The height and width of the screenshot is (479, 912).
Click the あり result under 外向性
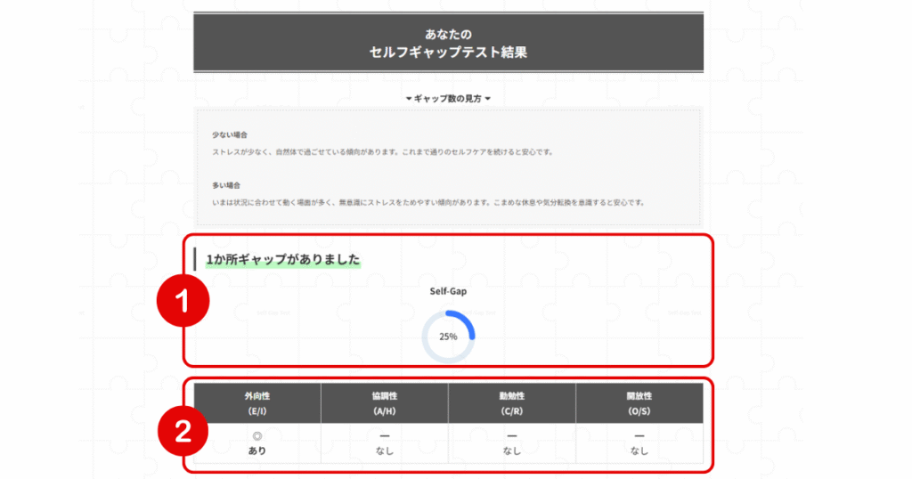pos(256,451)
